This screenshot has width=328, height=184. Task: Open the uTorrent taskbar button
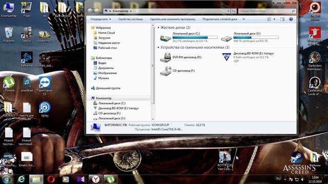[x=111, y=179]
